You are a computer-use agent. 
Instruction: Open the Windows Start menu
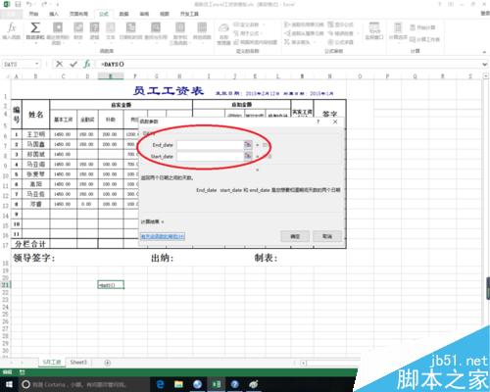[9, 384]
